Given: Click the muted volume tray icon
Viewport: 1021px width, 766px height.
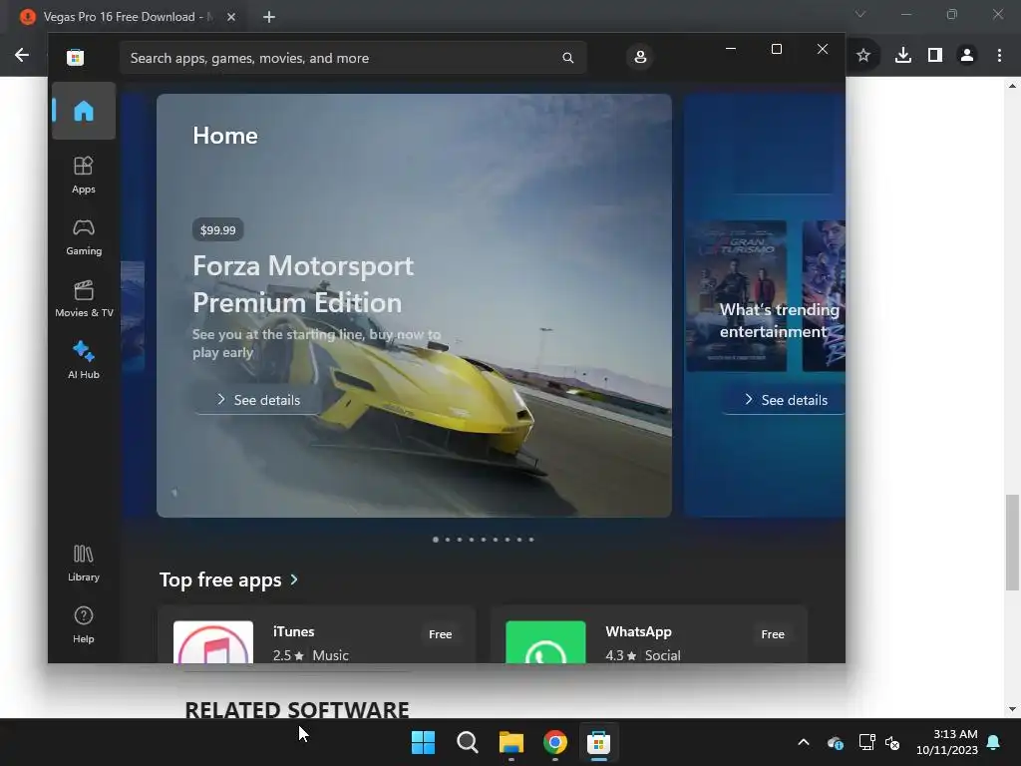Looking at the screenshot, I should click(x=892, y=742).
